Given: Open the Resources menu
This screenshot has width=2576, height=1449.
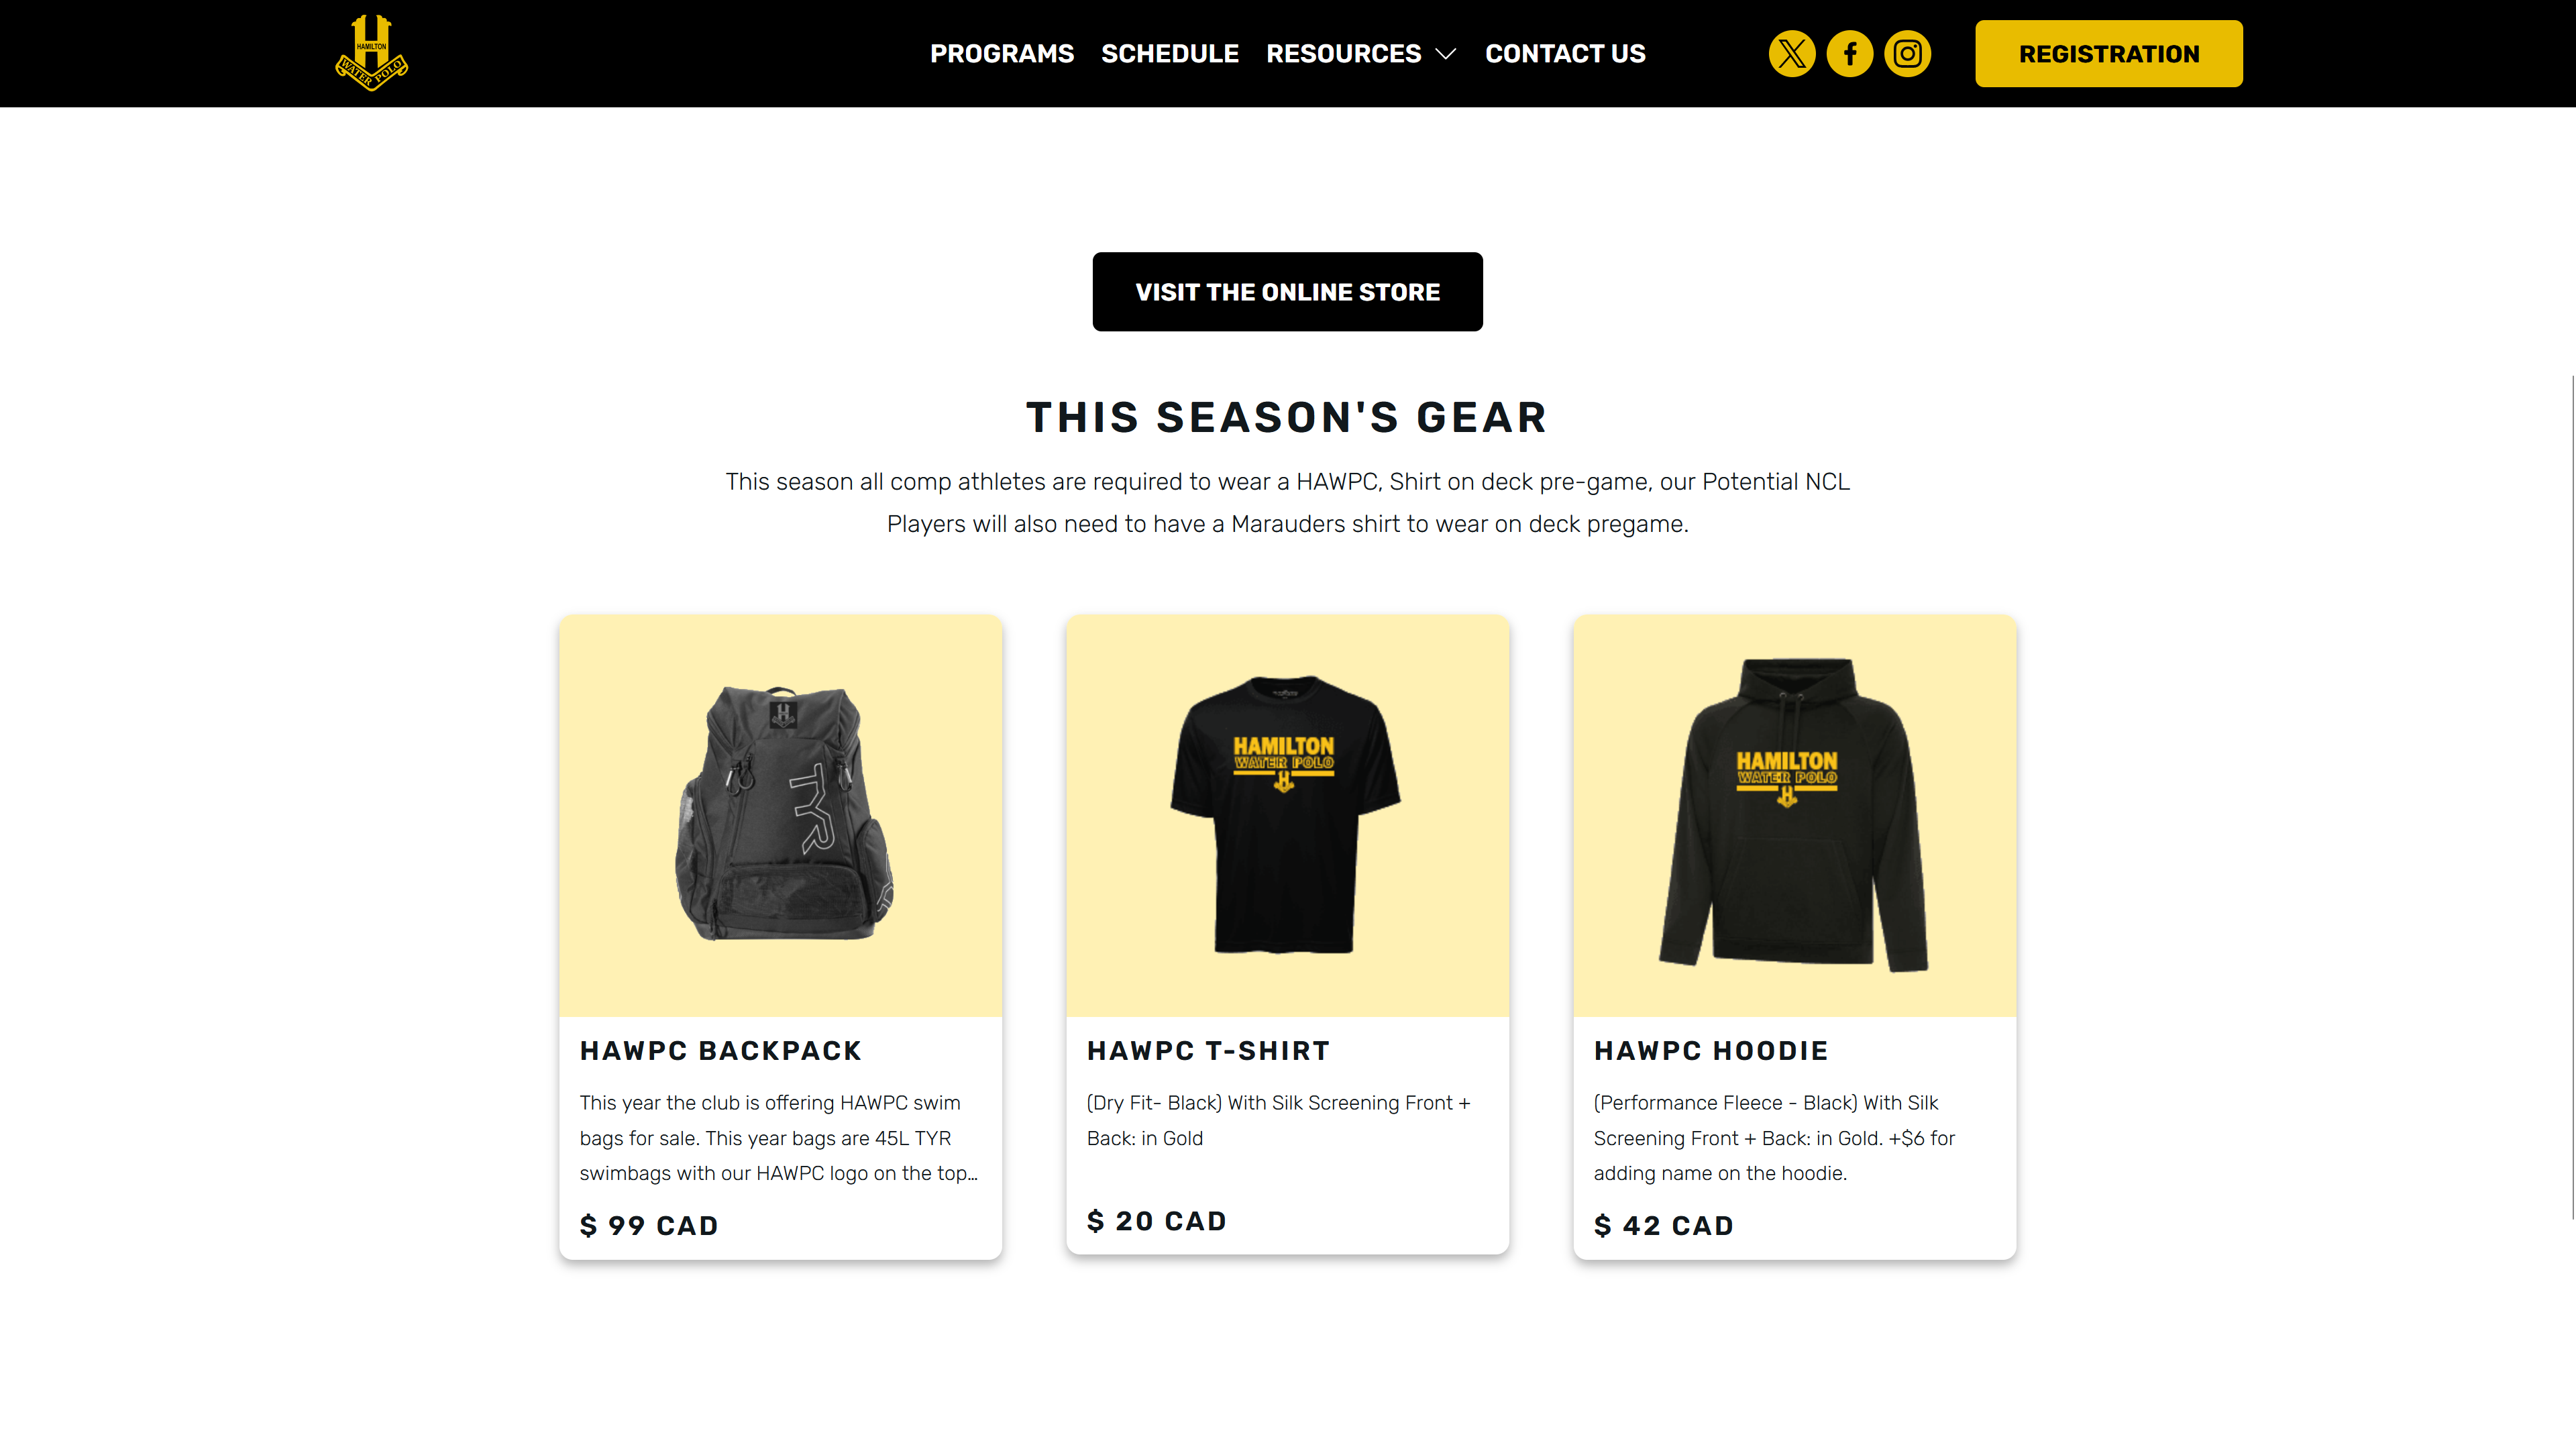Looking at the screenshot, I should (1344, 54).
